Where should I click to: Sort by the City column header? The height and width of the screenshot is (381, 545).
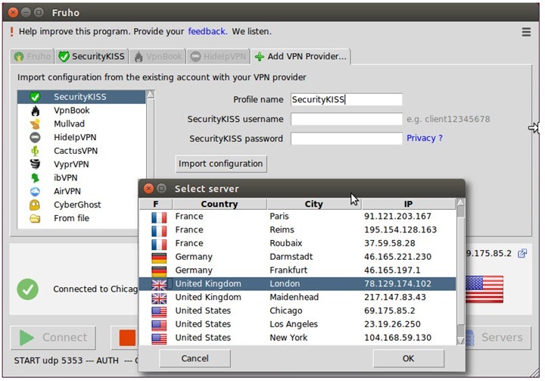[x=313, y=204]
